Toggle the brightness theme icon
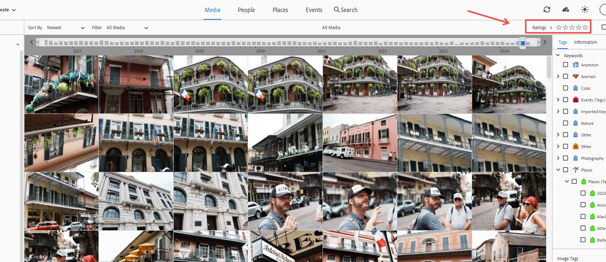Viewport: 606px width, 262px height. point(584,9)
